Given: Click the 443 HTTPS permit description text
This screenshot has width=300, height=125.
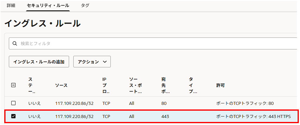Looking at the screenshot, I should coord(253,116).
